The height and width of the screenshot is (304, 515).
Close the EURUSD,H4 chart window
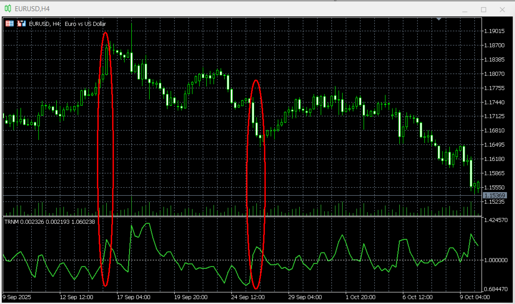coord(502,9)
